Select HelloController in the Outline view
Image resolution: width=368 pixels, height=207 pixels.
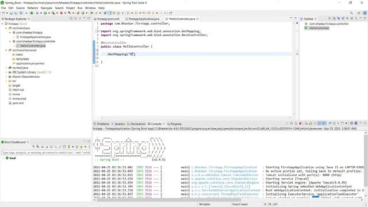point(319,28)
